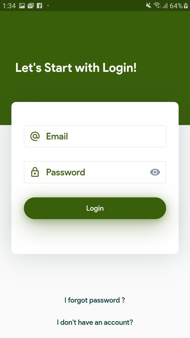The height and width of the screenshot is (338, 190).
Task: Open the "I forgot password ?" link
Action: (x=95, y=300)
